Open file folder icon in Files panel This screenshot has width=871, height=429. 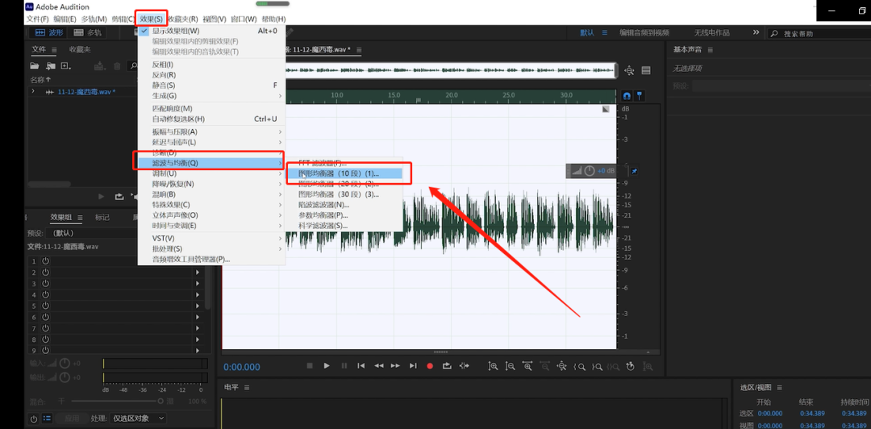tap(35, 66)
